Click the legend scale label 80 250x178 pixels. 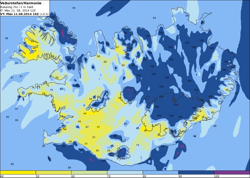click(144, 176)
